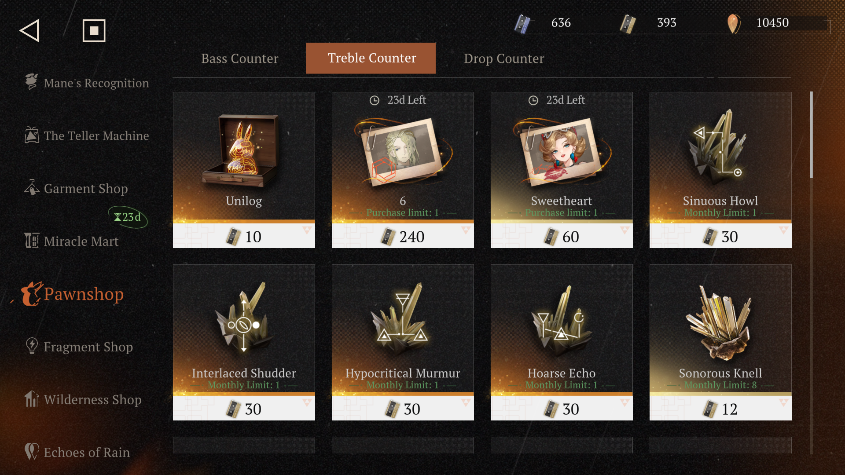Buy Sweetheart garment for 60
This screenshot has height=475, width=845.
[562, 236]
